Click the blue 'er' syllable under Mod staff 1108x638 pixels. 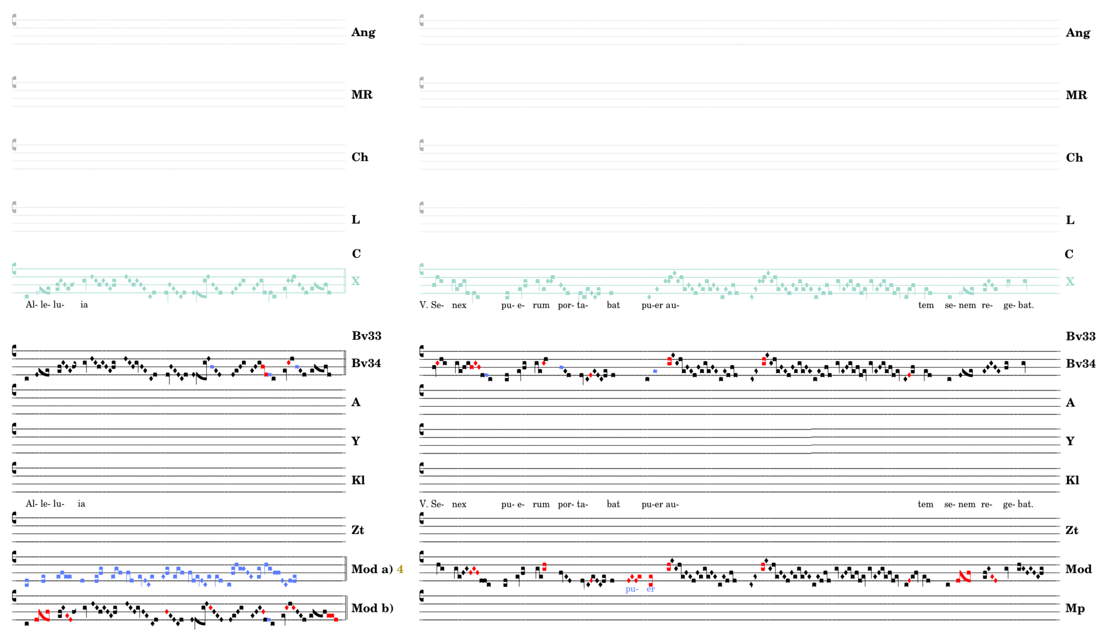tap(650, 589)
